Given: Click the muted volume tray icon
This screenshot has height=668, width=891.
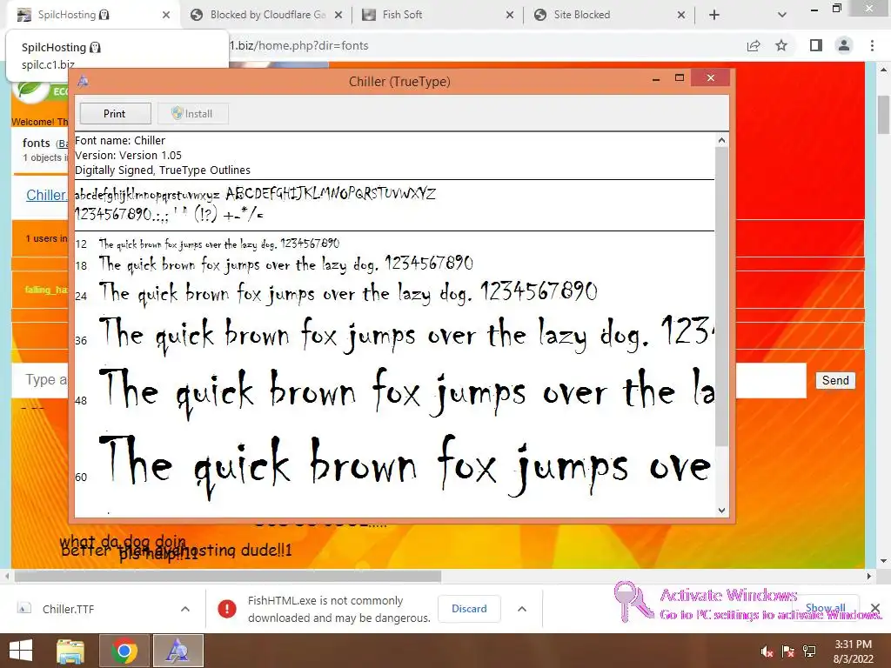Looking at the screenshot, I should click(x=767, y=651).
